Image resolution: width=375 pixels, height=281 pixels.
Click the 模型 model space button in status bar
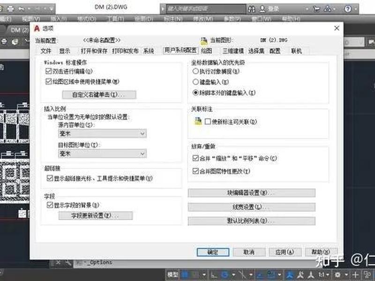[173, 275]
